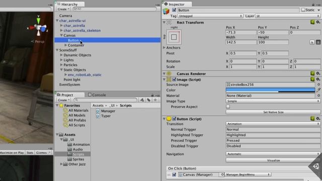Click the scene orientation gizmo

click(38, 27)
